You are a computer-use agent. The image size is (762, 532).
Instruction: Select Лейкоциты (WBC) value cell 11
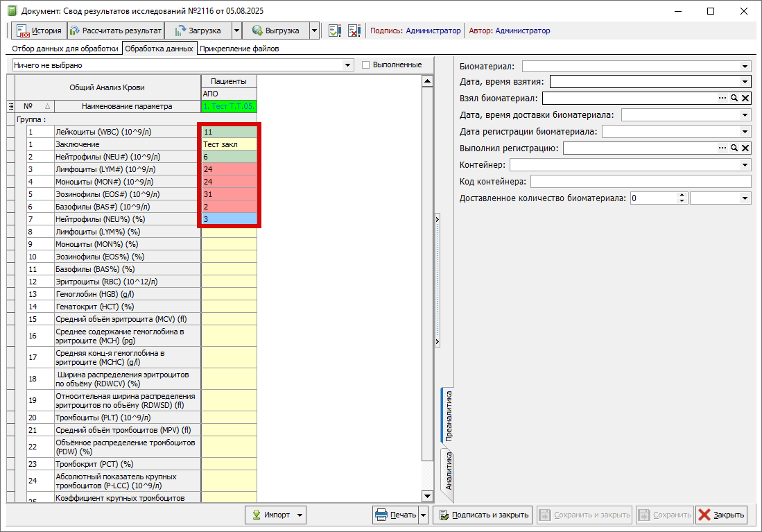(x=229, y=132)
